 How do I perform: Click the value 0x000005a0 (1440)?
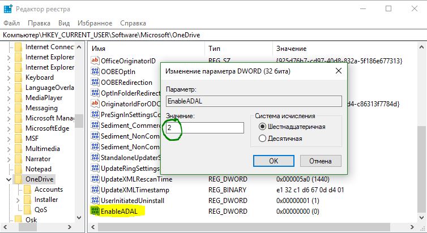coord(303,179)
